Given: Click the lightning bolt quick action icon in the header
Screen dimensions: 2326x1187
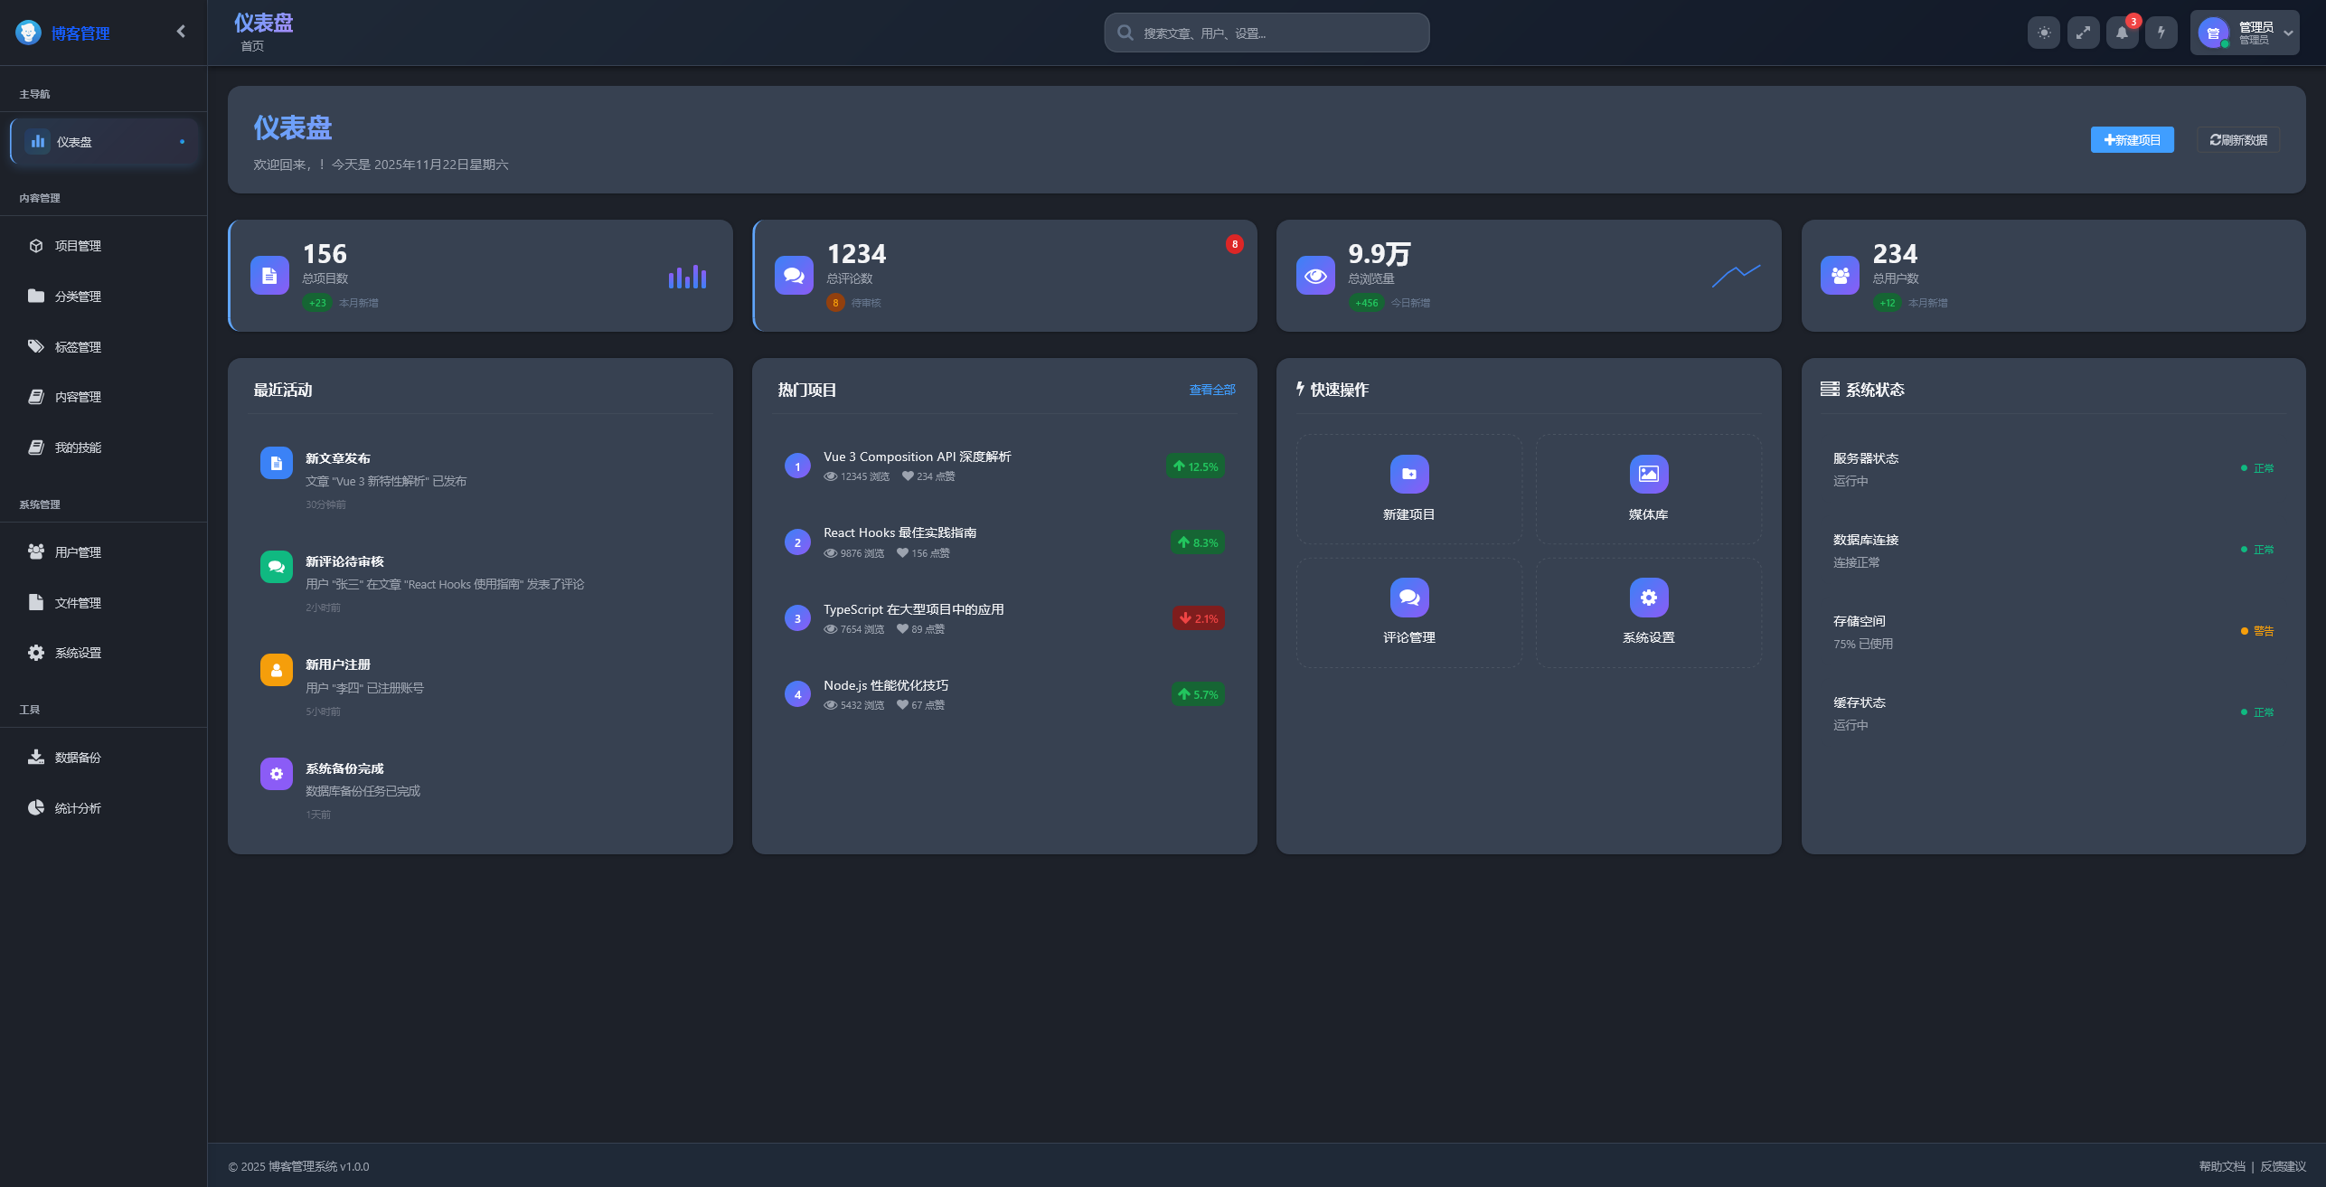Looking at the screenshot, I should point(2161,33).
